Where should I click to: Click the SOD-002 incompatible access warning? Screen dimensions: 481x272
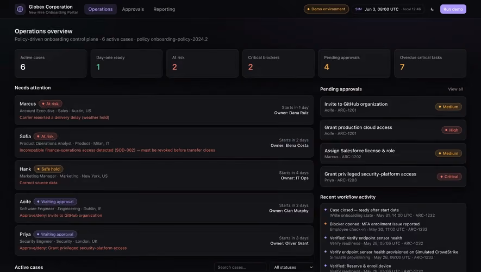117,150
